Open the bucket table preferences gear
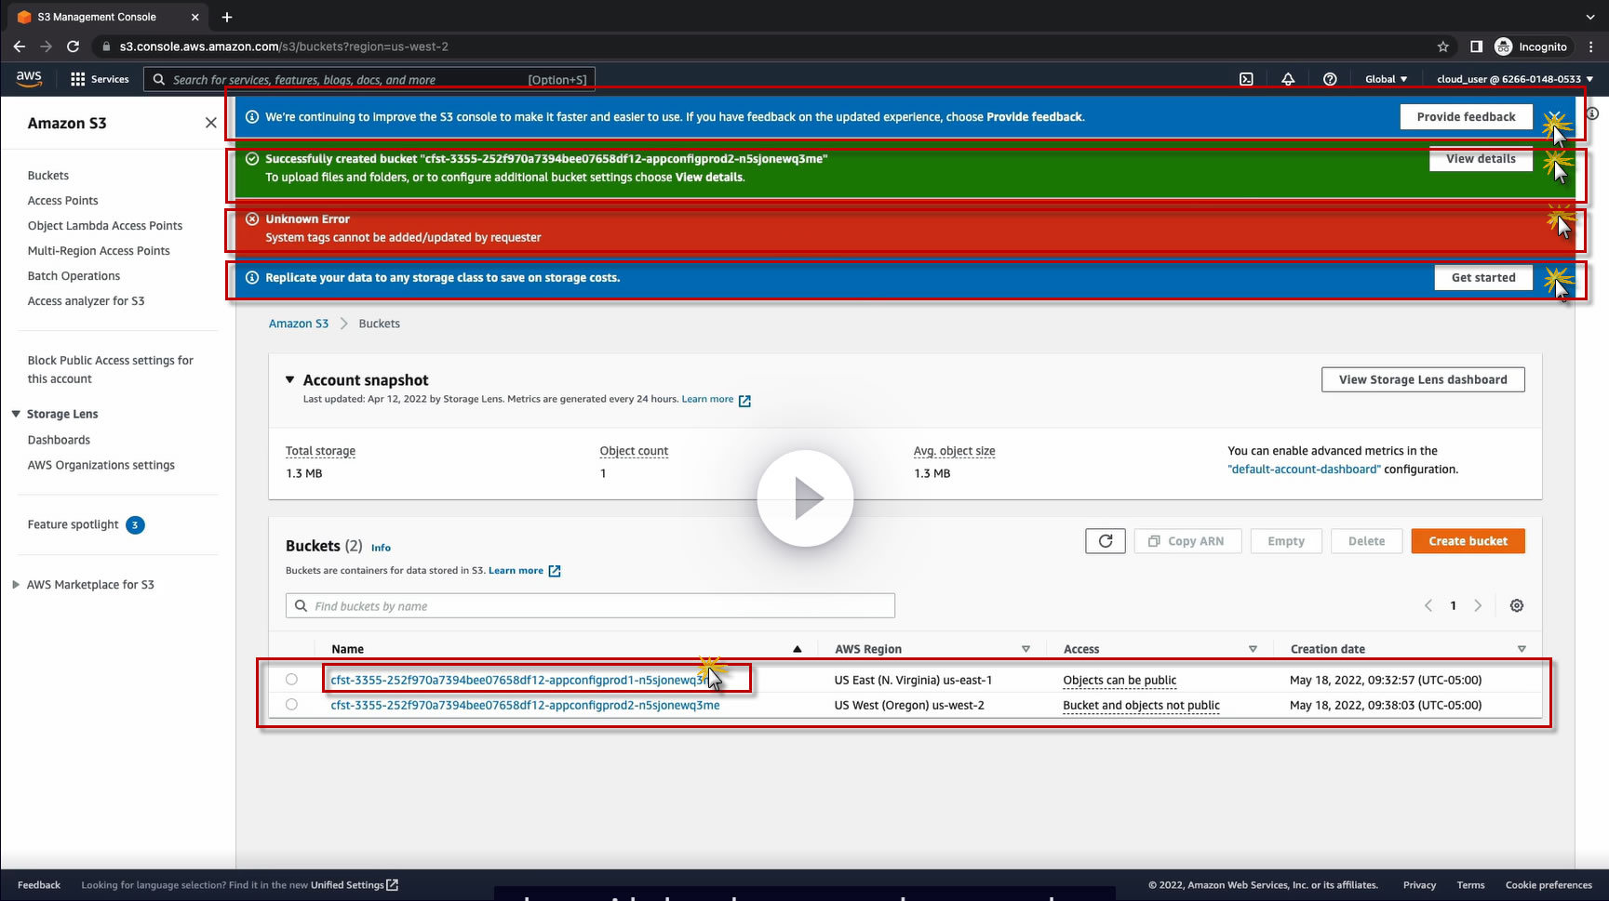1609x901 pixels. pos(1517,605)
